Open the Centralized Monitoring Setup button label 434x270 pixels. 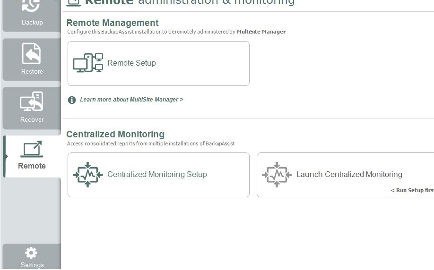[157, 174]
